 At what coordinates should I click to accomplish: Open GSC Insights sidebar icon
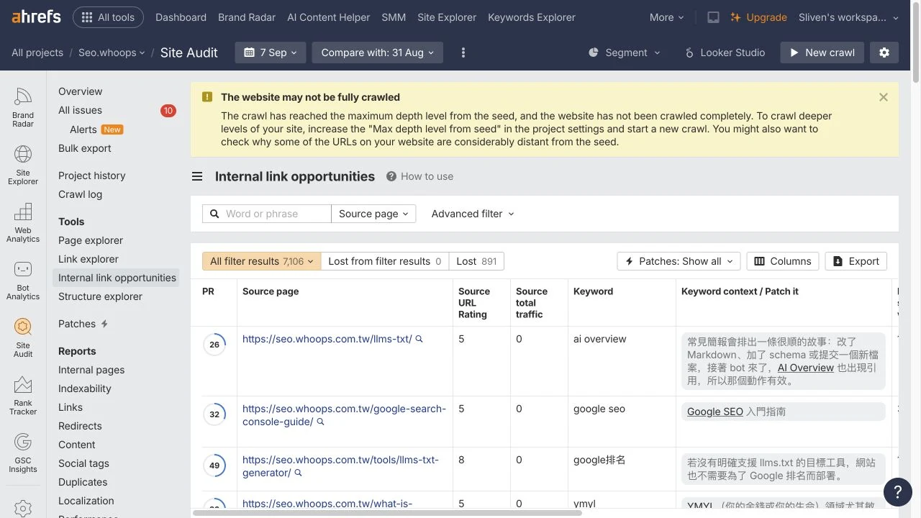[23, 453]
